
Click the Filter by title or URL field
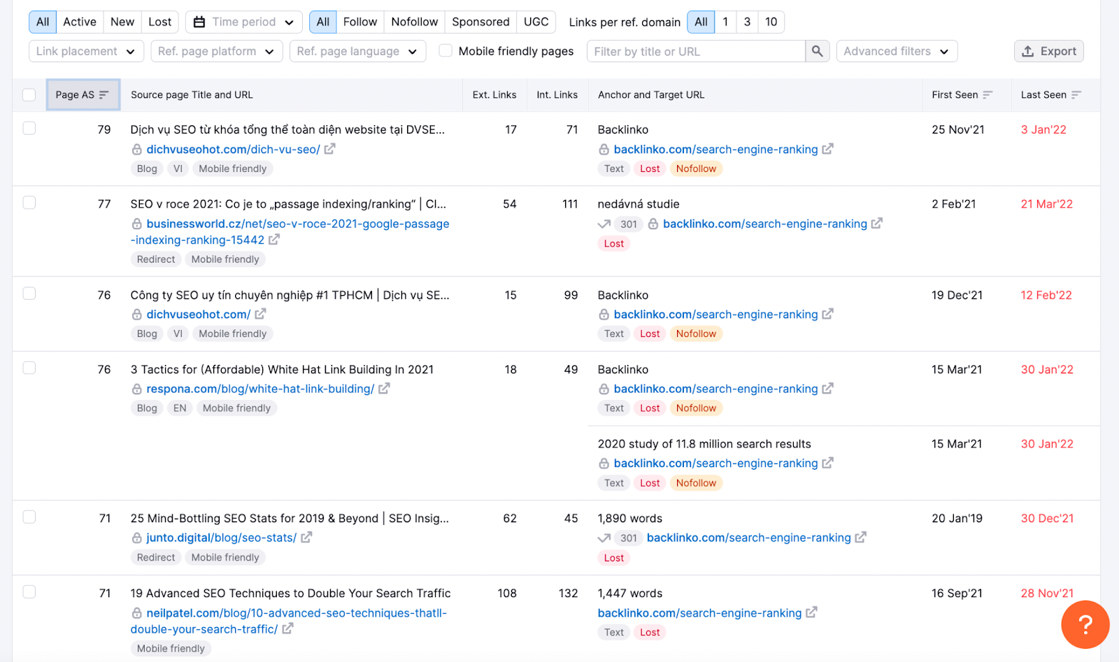696,51
